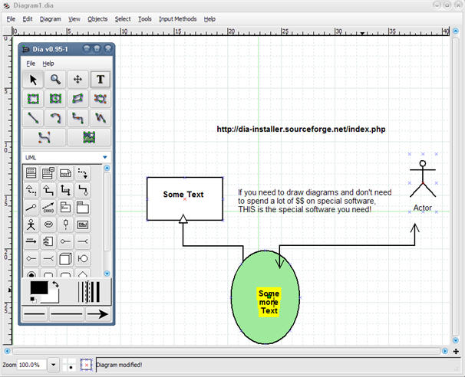Choose a line width from the width selector
Screen dimensions: 465x377
click(x=89, y=292)
